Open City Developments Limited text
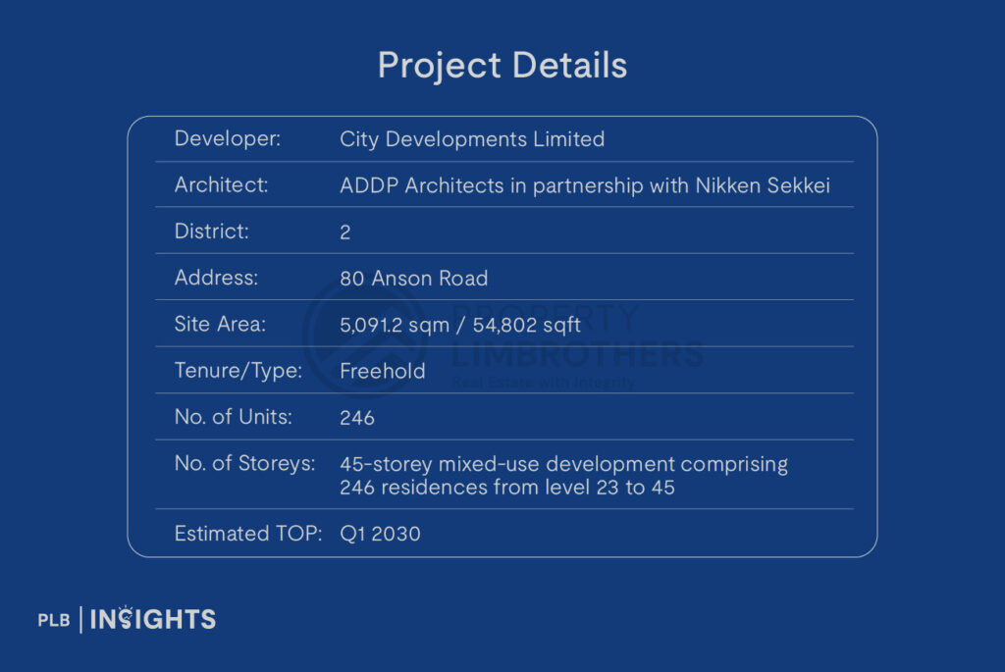The height and width of the screenshot is (672, 1005). [x=472, y=139]
